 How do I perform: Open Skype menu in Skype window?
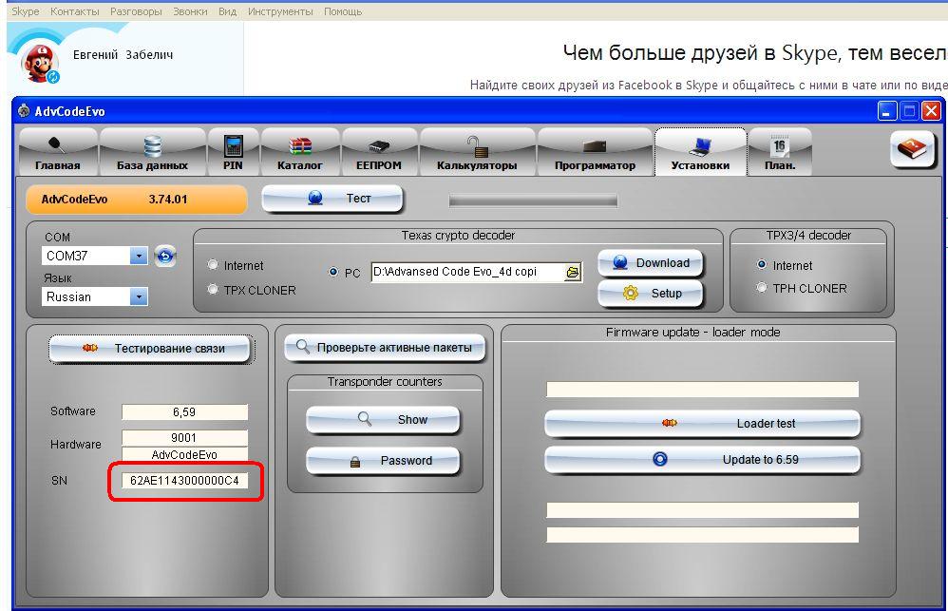point(26,11)
